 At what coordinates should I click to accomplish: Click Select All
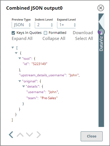[x=84, y=39]
